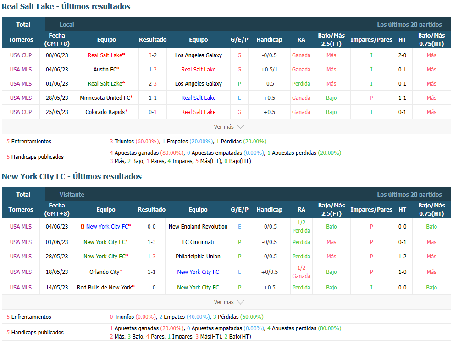Image resolution: width=453 pixels, height=344 pixels.
Task: Open USA CUP tournament link dated 08/06/23
Action: pyautogui.click(x=21, y=55)
